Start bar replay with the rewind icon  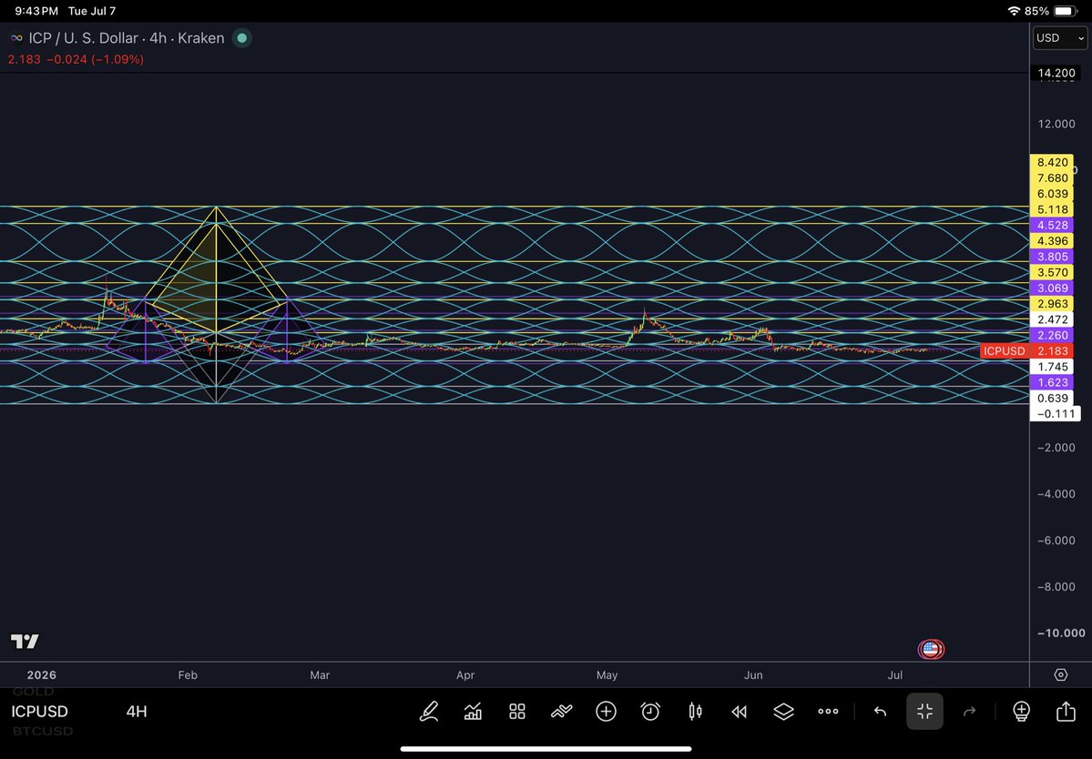coord(739,711)
